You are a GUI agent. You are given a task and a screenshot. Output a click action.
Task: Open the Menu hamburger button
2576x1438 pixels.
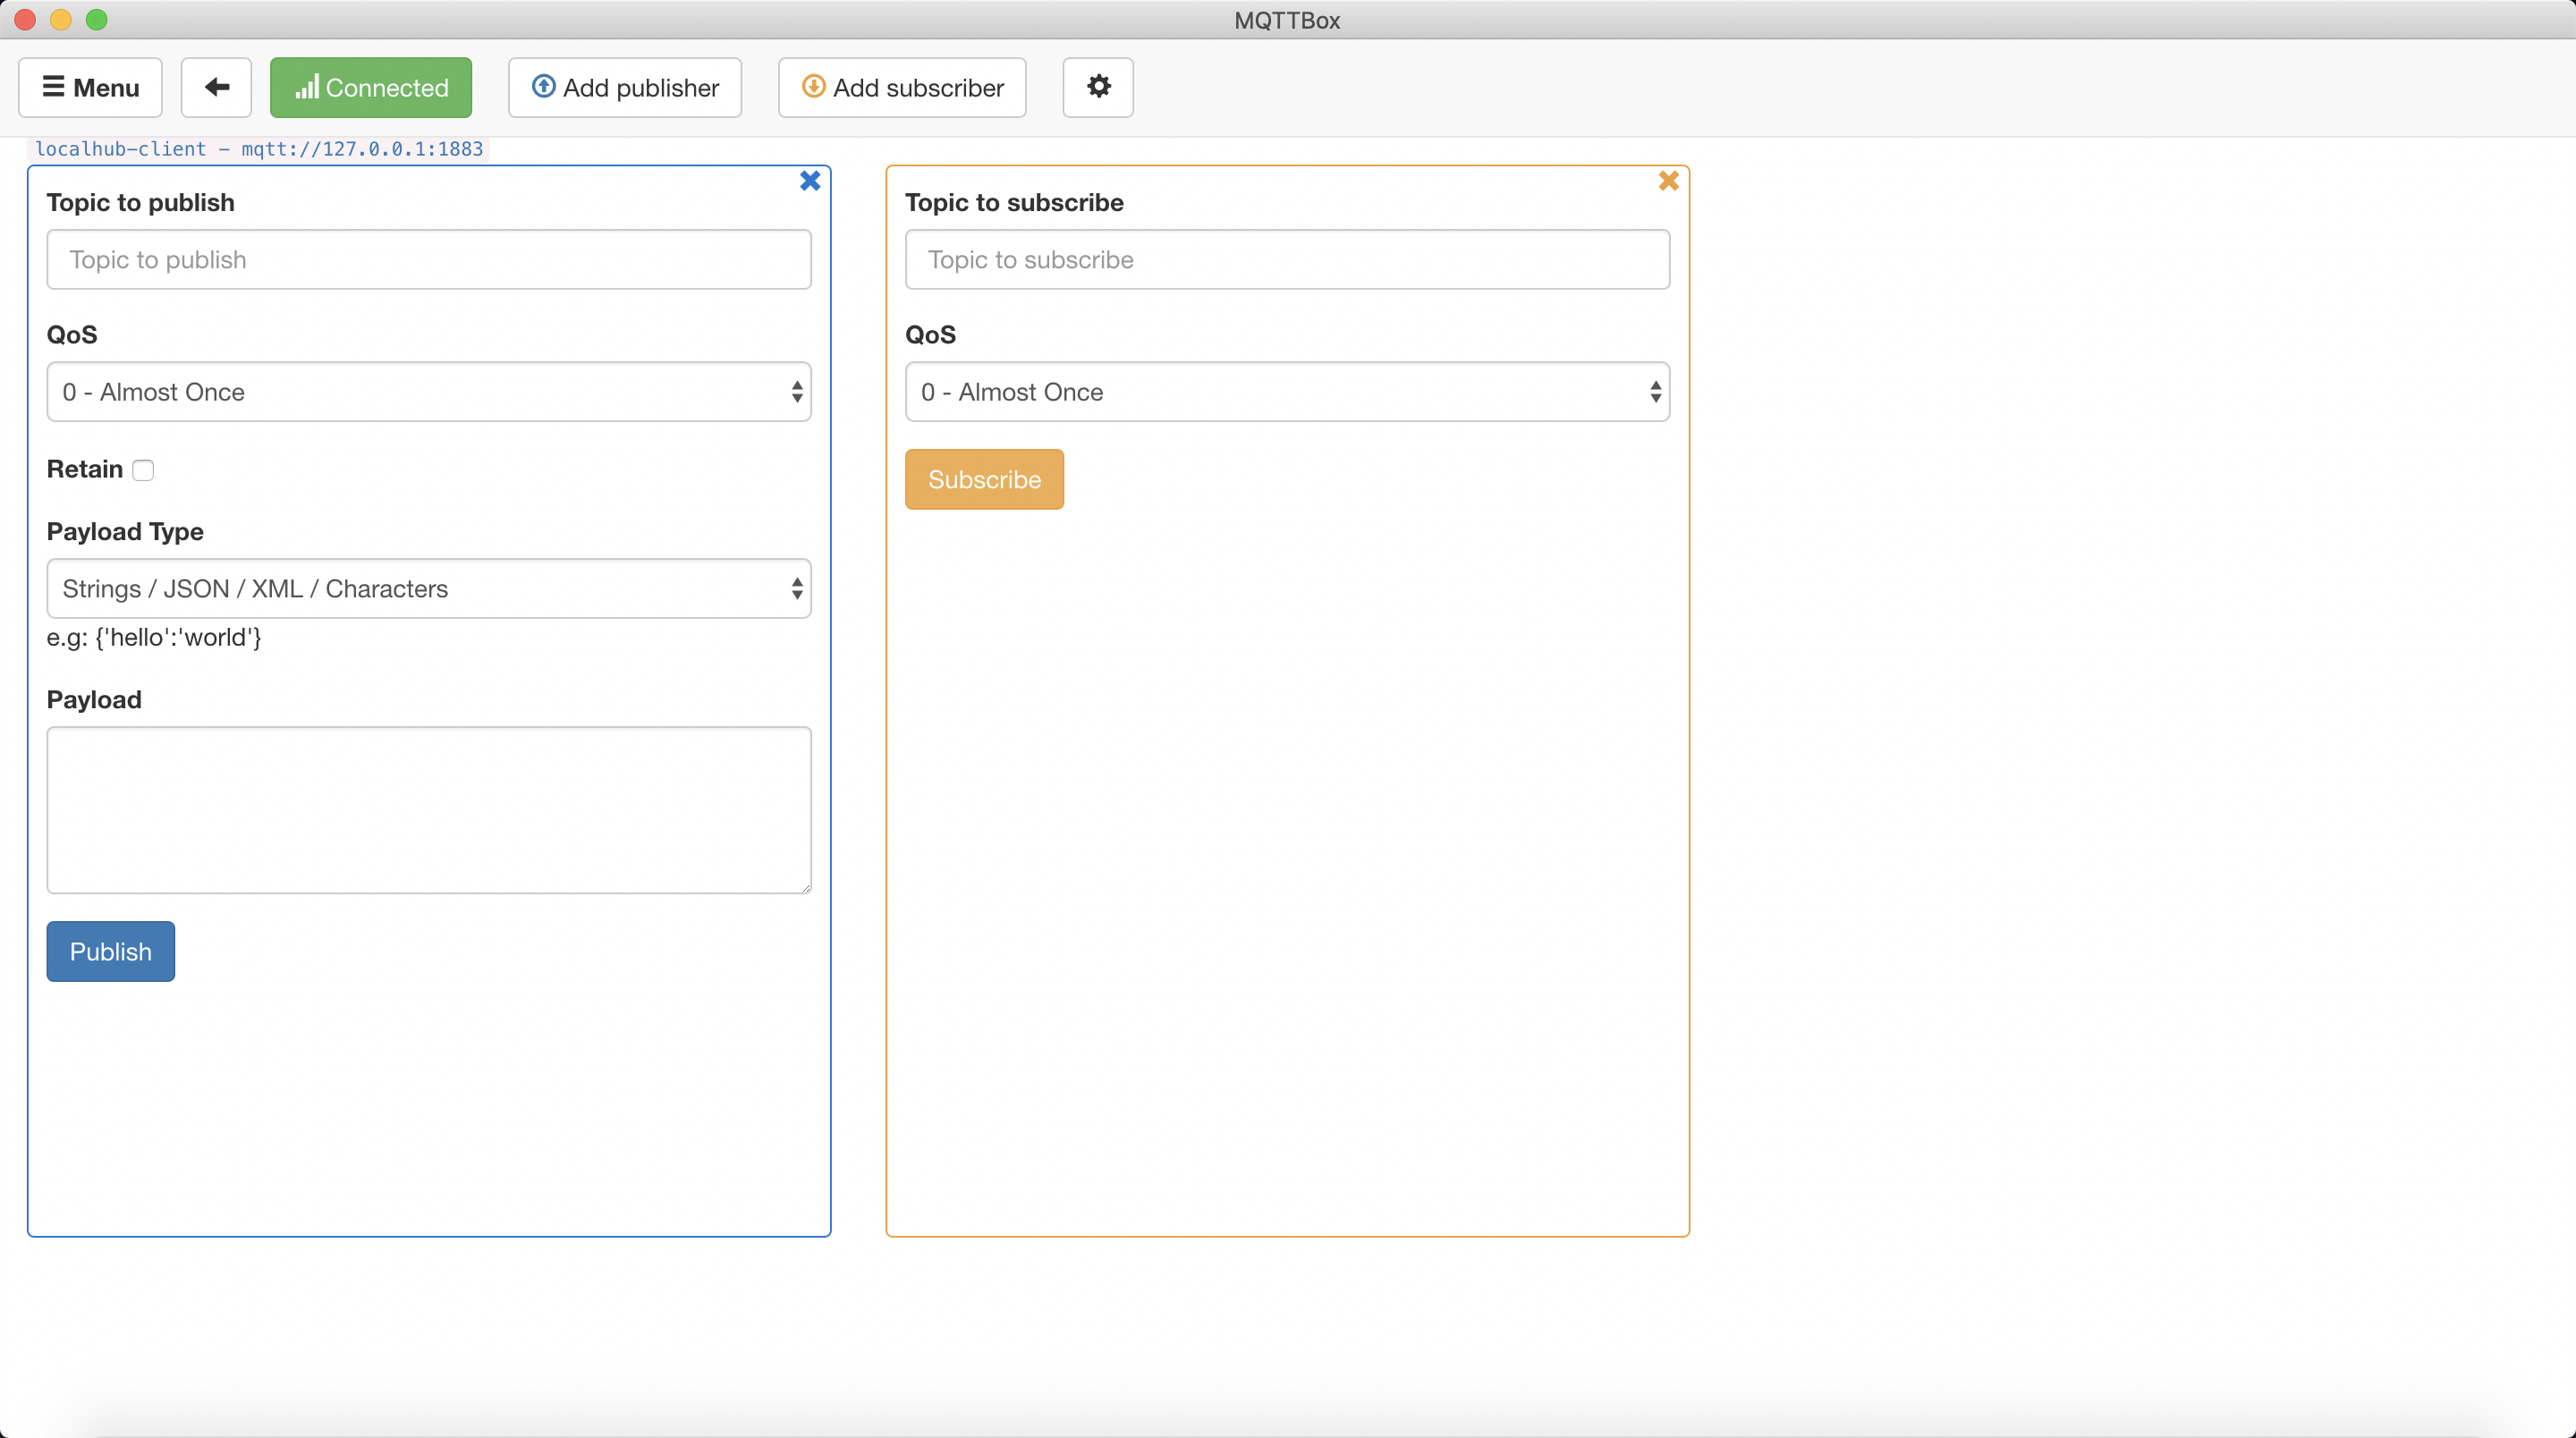coord(90,88)
